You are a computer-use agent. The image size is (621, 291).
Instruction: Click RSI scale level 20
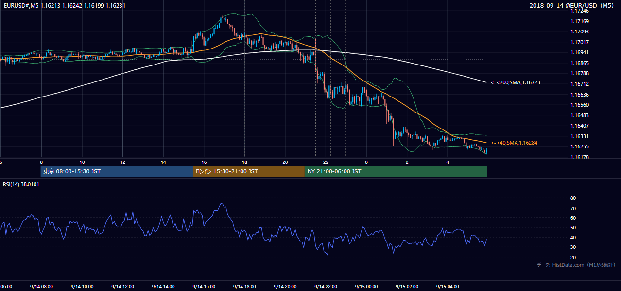[573, 257]
